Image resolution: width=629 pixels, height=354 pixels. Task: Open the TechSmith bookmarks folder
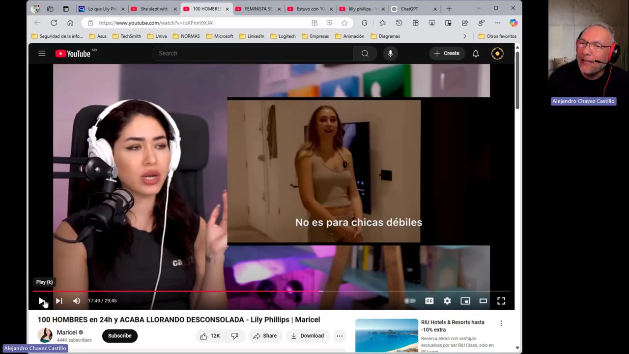(x=127, y=36)
